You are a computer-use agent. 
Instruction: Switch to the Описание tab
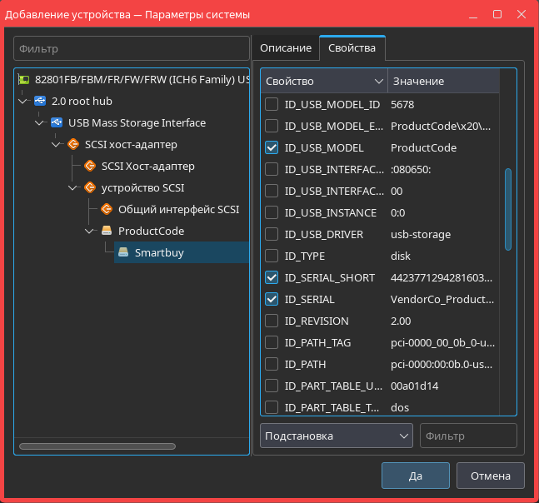(286, 48)
